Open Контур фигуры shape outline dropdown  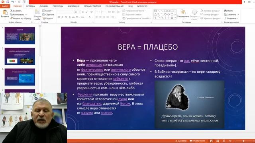(210, 15)
